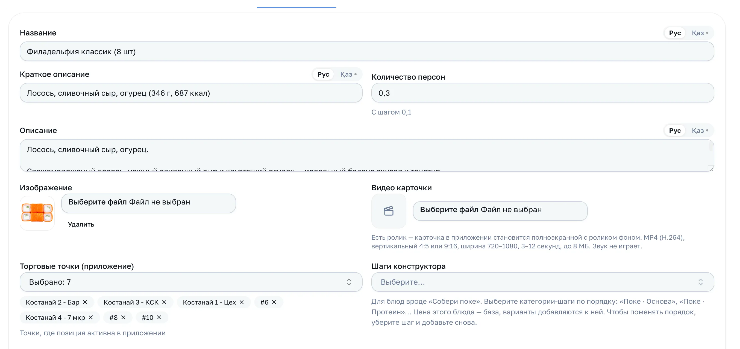Remove the #8 outlet tag

pyautogui.click(x=123, y=317)
